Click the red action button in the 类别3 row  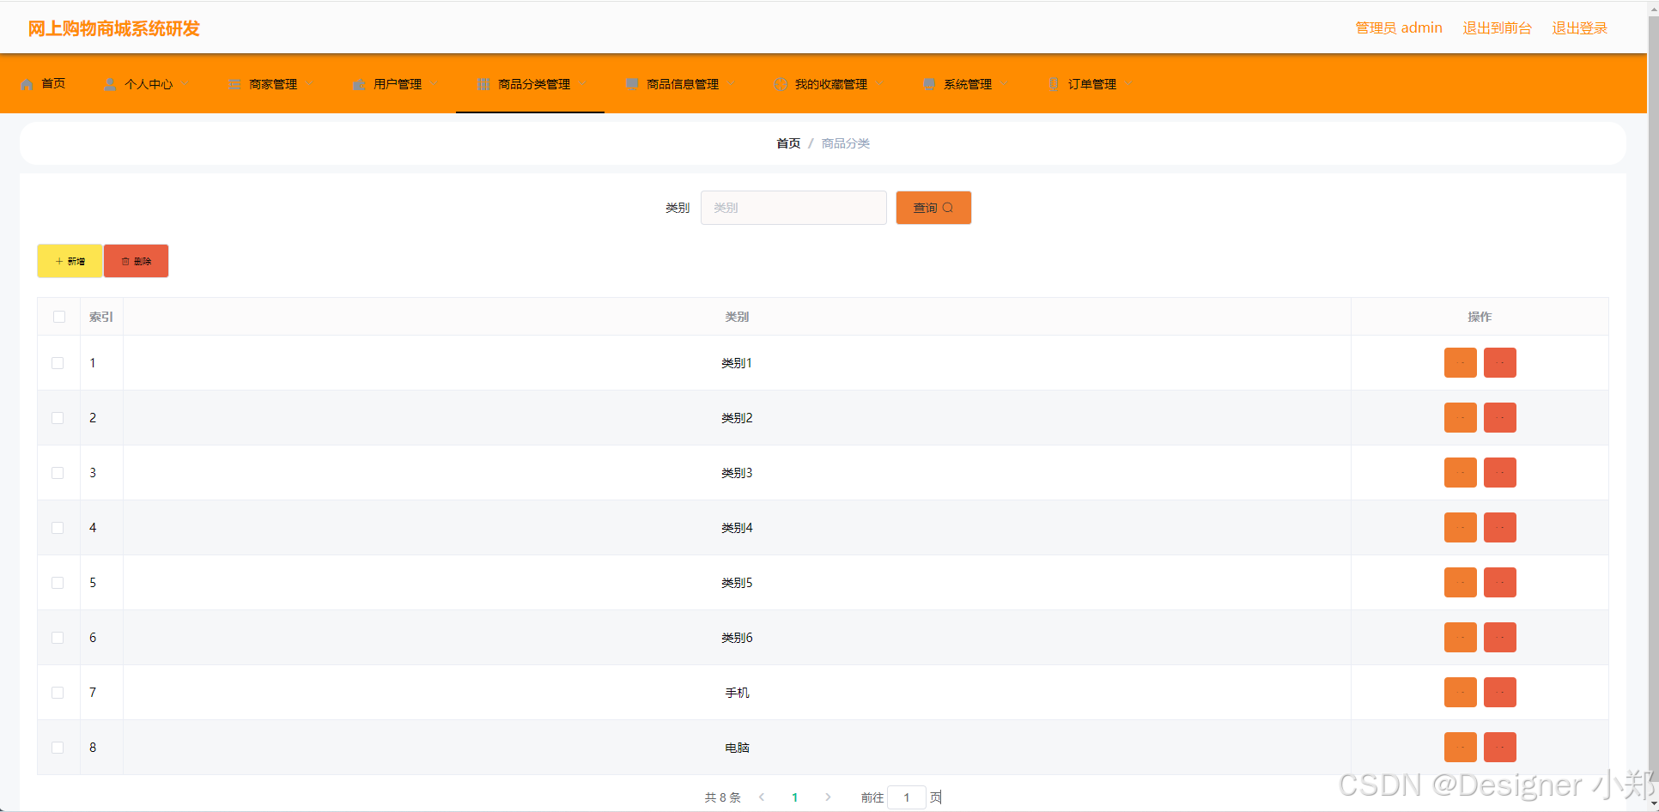tap(1499, 472)
